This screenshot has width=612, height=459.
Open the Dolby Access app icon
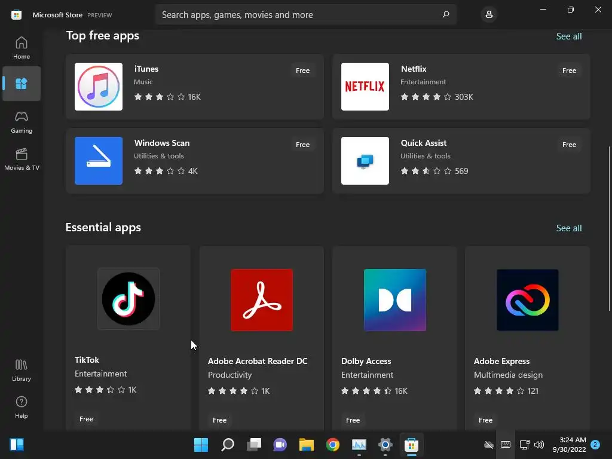point(394,300)
